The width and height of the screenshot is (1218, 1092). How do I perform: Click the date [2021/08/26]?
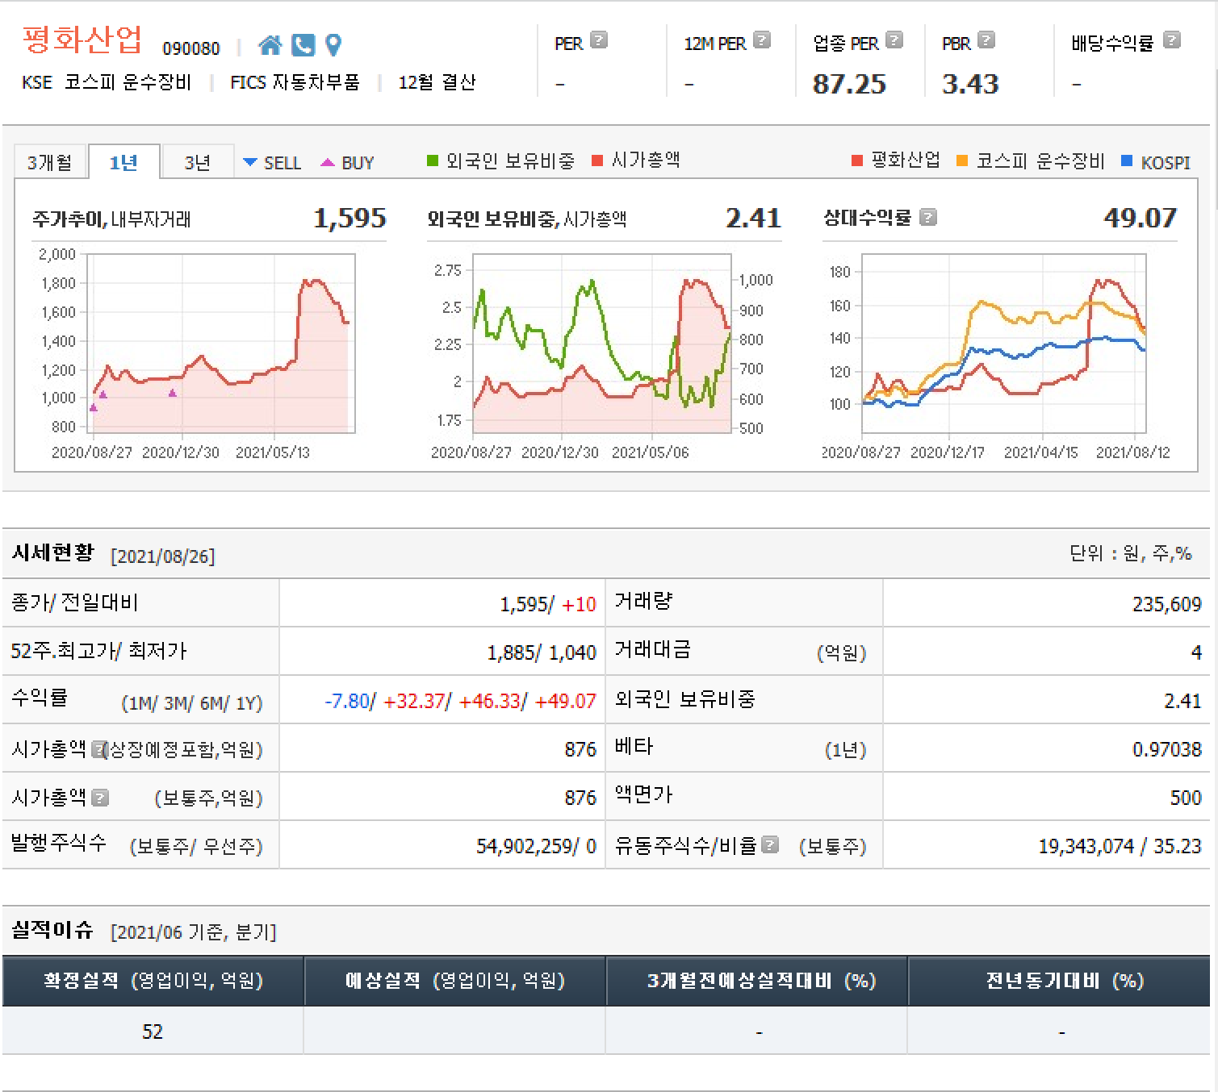(163, 556)
